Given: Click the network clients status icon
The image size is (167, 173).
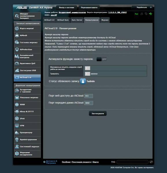Looking at the screenshot, I should coord(146,14).
